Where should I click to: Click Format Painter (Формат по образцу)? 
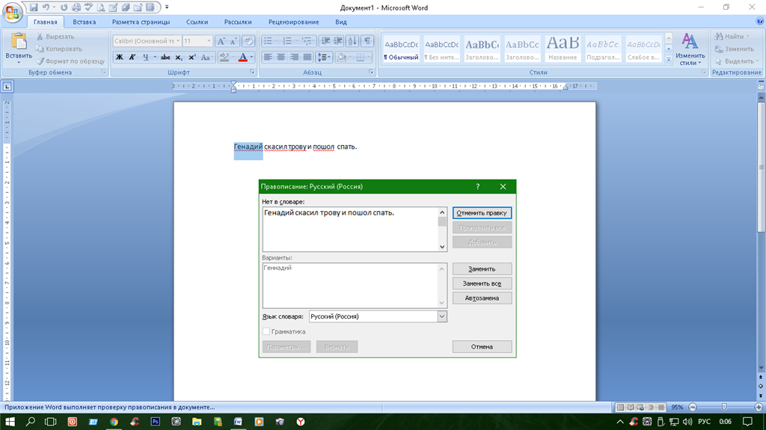pyautogui.click(x=70, y=61)
